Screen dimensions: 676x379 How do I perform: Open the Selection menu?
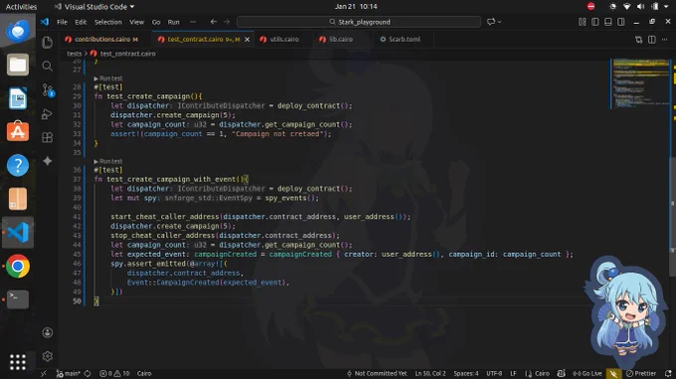pos(108,22)
